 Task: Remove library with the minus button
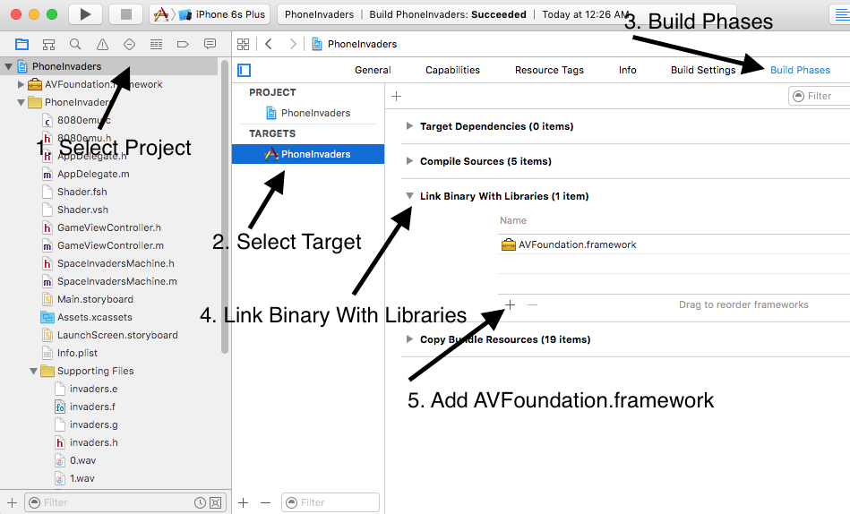(532, 305)
